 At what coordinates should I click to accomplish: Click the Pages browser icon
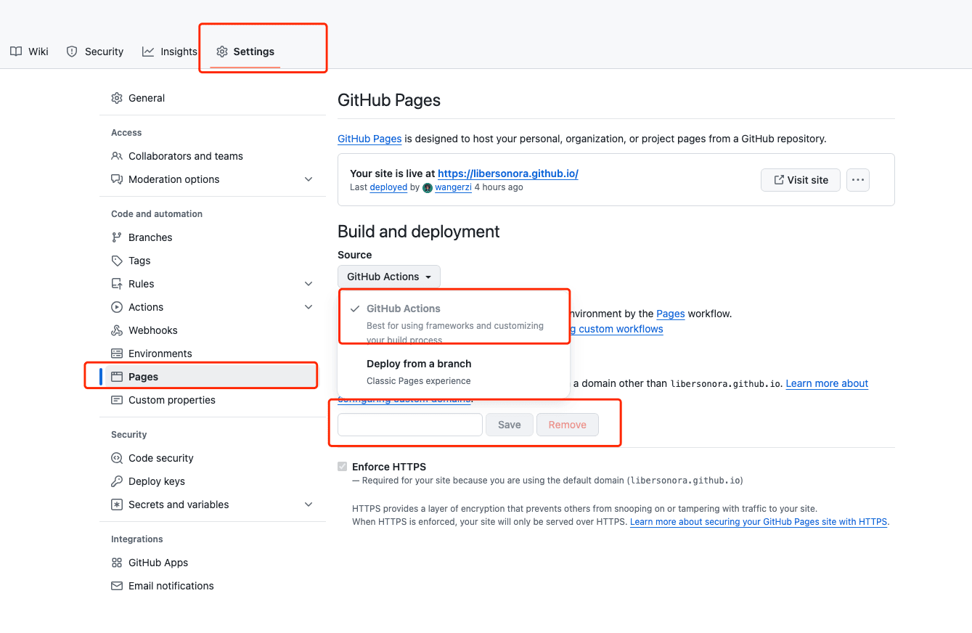click(117, 377)
